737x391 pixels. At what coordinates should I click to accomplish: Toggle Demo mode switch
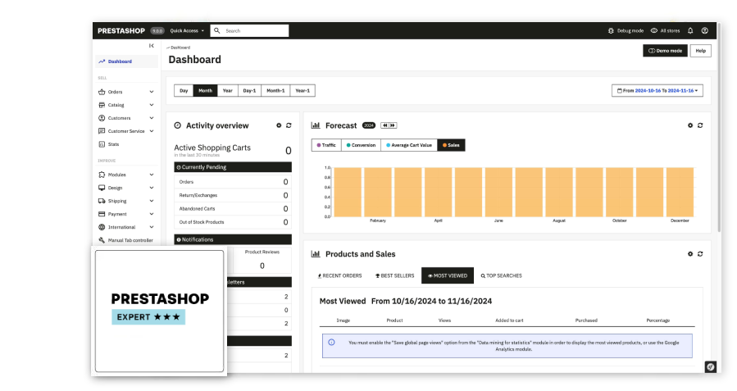pos(665,51)
